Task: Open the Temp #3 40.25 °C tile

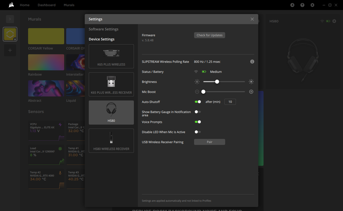Action: pos(75,179)
